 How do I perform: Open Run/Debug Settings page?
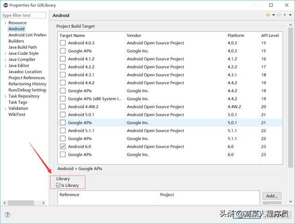27,90
